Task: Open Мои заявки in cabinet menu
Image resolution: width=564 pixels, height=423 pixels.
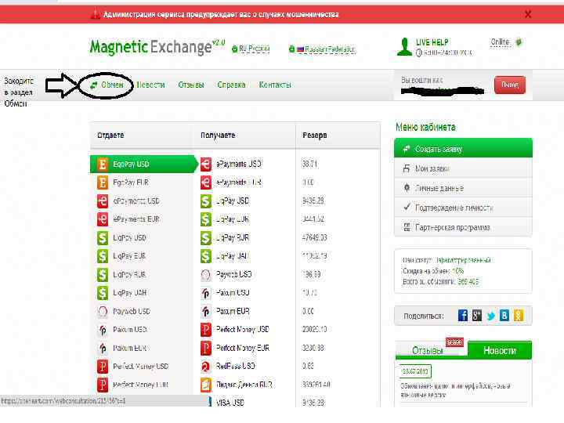Action: coord(463,168)
